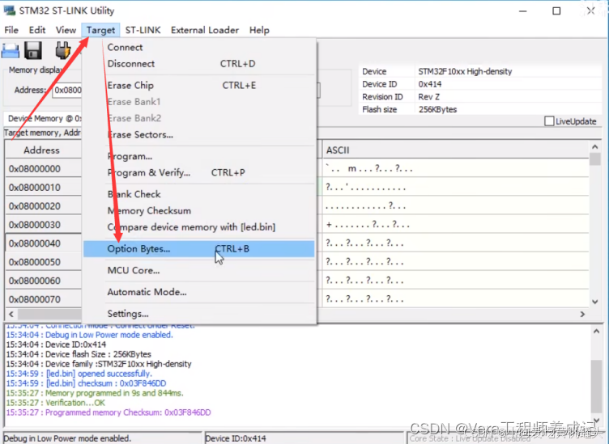
Task: Click horizontal scrollbar right arrow
Action: pyautogui.click(x=582, y=314)
